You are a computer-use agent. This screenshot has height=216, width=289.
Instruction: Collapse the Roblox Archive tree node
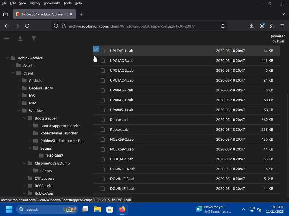pyautogui.click(x=7, y=58)
